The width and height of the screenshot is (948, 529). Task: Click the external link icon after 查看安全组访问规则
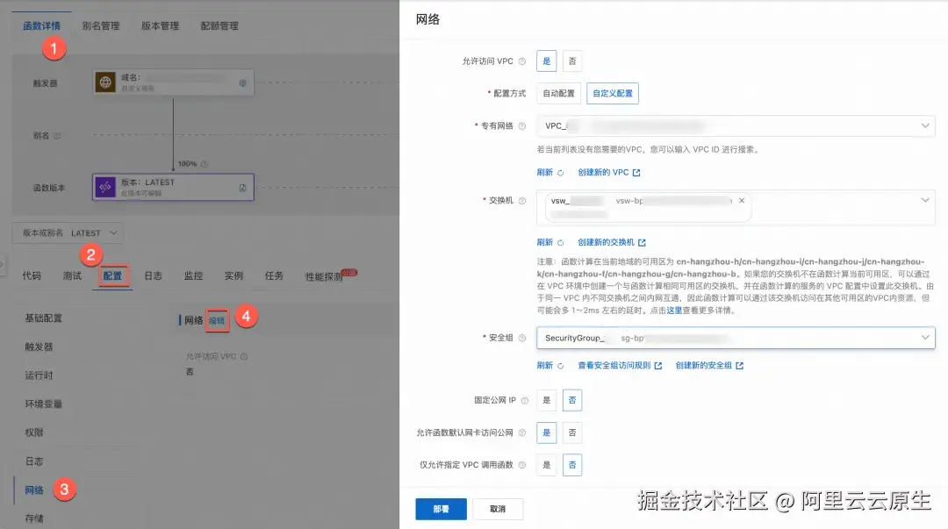[658, 366]
